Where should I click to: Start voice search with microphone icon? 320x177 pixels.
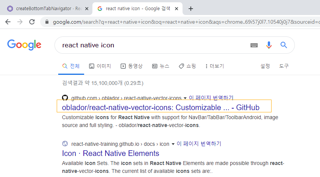click(269, 45)
